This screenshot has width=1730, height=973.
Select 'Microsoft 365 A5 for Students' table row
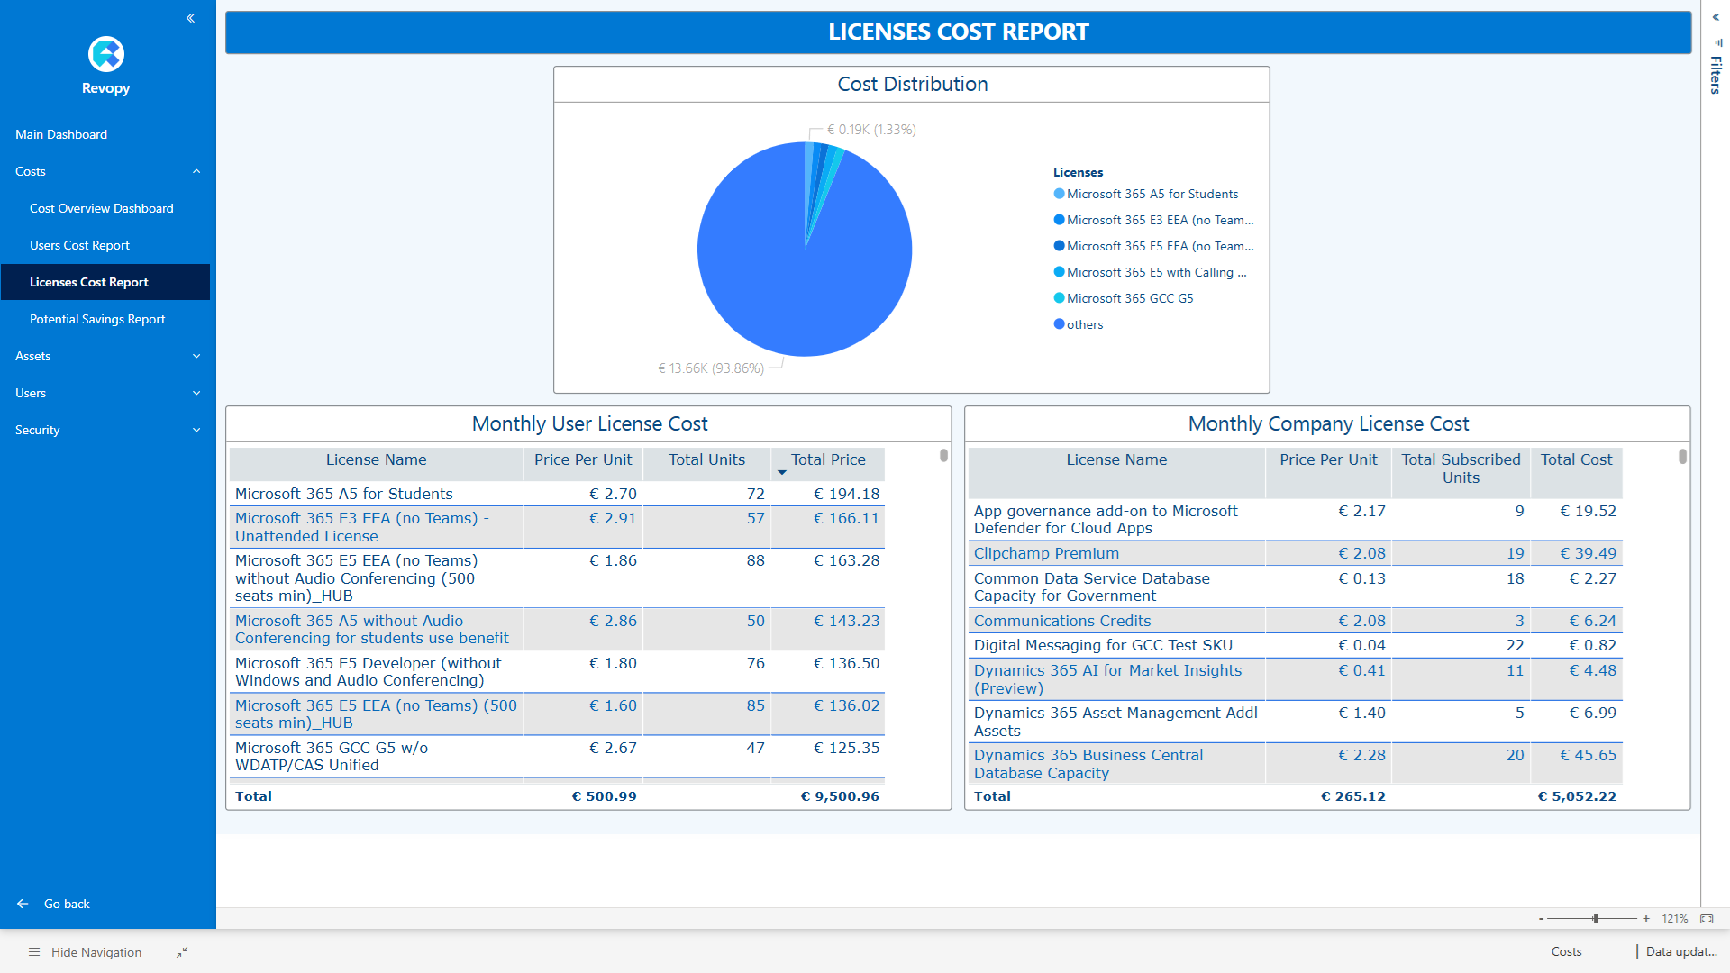(557, 494)
